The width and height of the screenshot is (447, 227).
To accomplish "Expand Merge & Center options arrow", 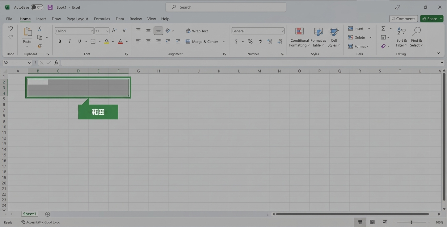I will [x=224, y=41].
